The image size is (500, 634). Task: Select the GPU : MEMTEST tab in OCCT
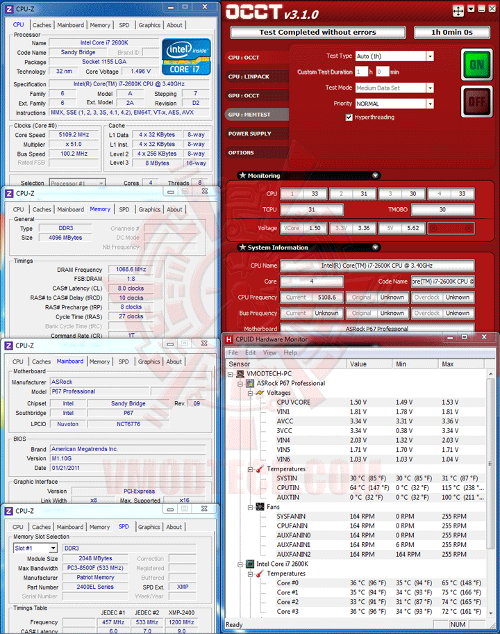tap(257, 115)
